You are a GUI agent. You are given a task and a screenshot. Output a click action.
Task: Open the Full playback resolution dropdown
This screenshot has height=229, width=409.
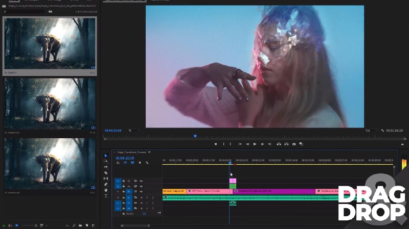click(372, 131)
